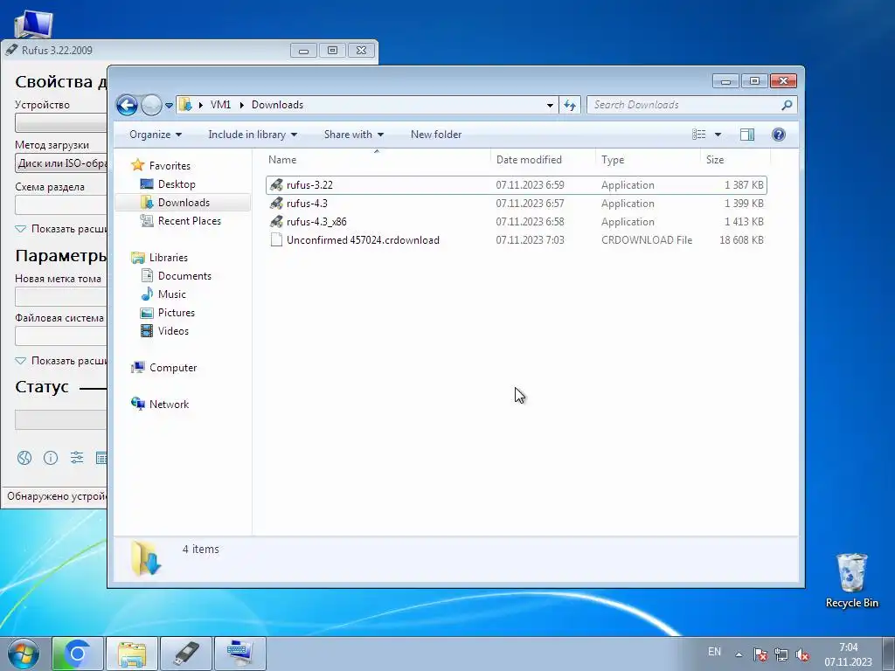The height and width of the screenshot is (671, 895).
Task: Select Recent Places in navigation pane
Action: (189, 221)
